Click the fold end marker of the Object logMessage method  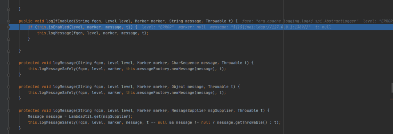tap(8, 99)
